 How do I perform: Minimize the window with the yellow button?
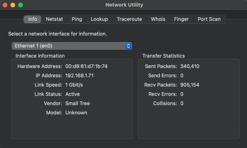[13, 5]
